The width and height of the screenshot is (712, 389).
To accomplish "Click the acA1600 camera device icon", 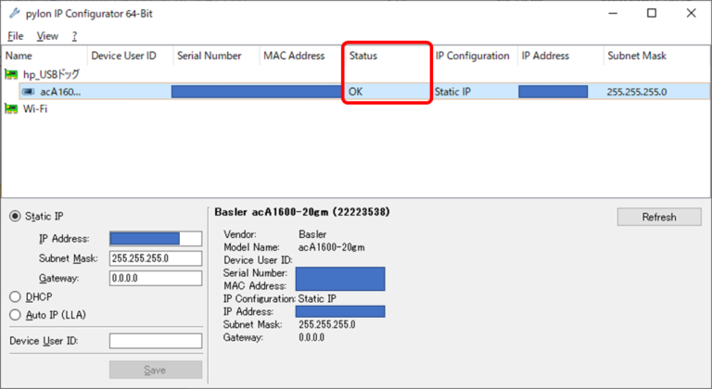I will point(28,92).
